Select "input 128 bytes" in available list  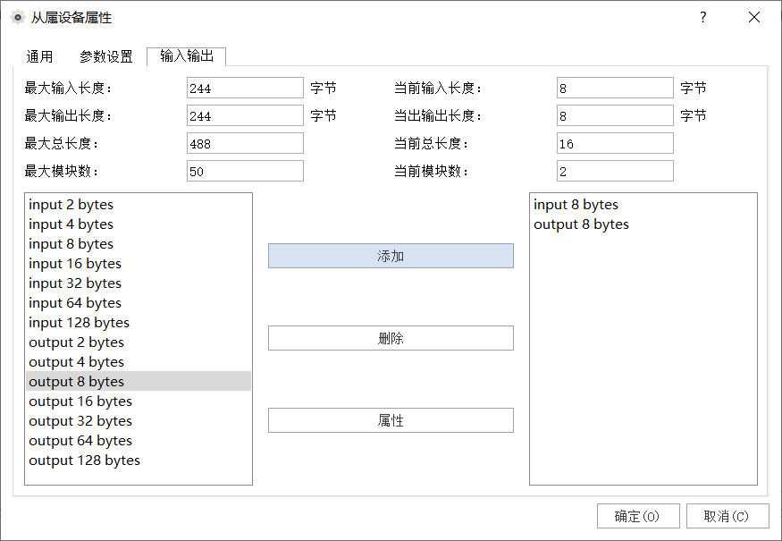(79, 323)
